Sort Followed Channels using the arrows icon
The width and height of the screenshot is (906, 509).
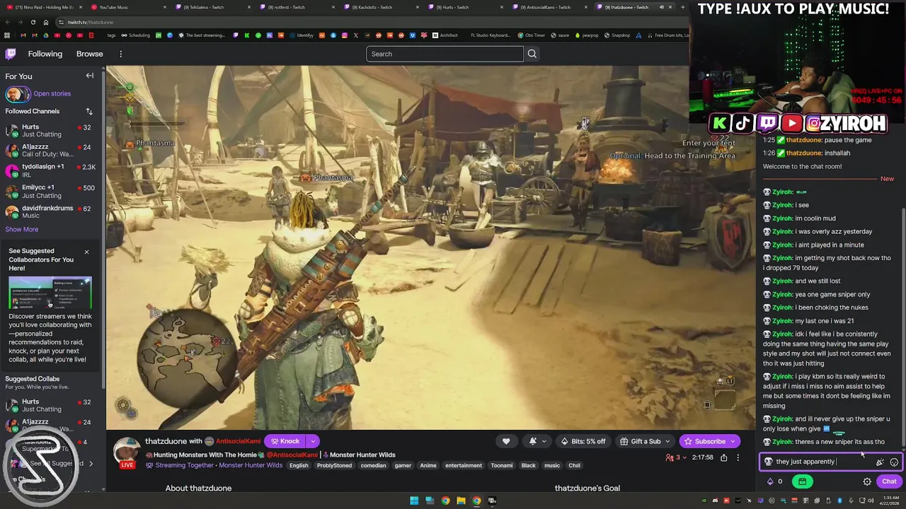(x=89, y=111)
